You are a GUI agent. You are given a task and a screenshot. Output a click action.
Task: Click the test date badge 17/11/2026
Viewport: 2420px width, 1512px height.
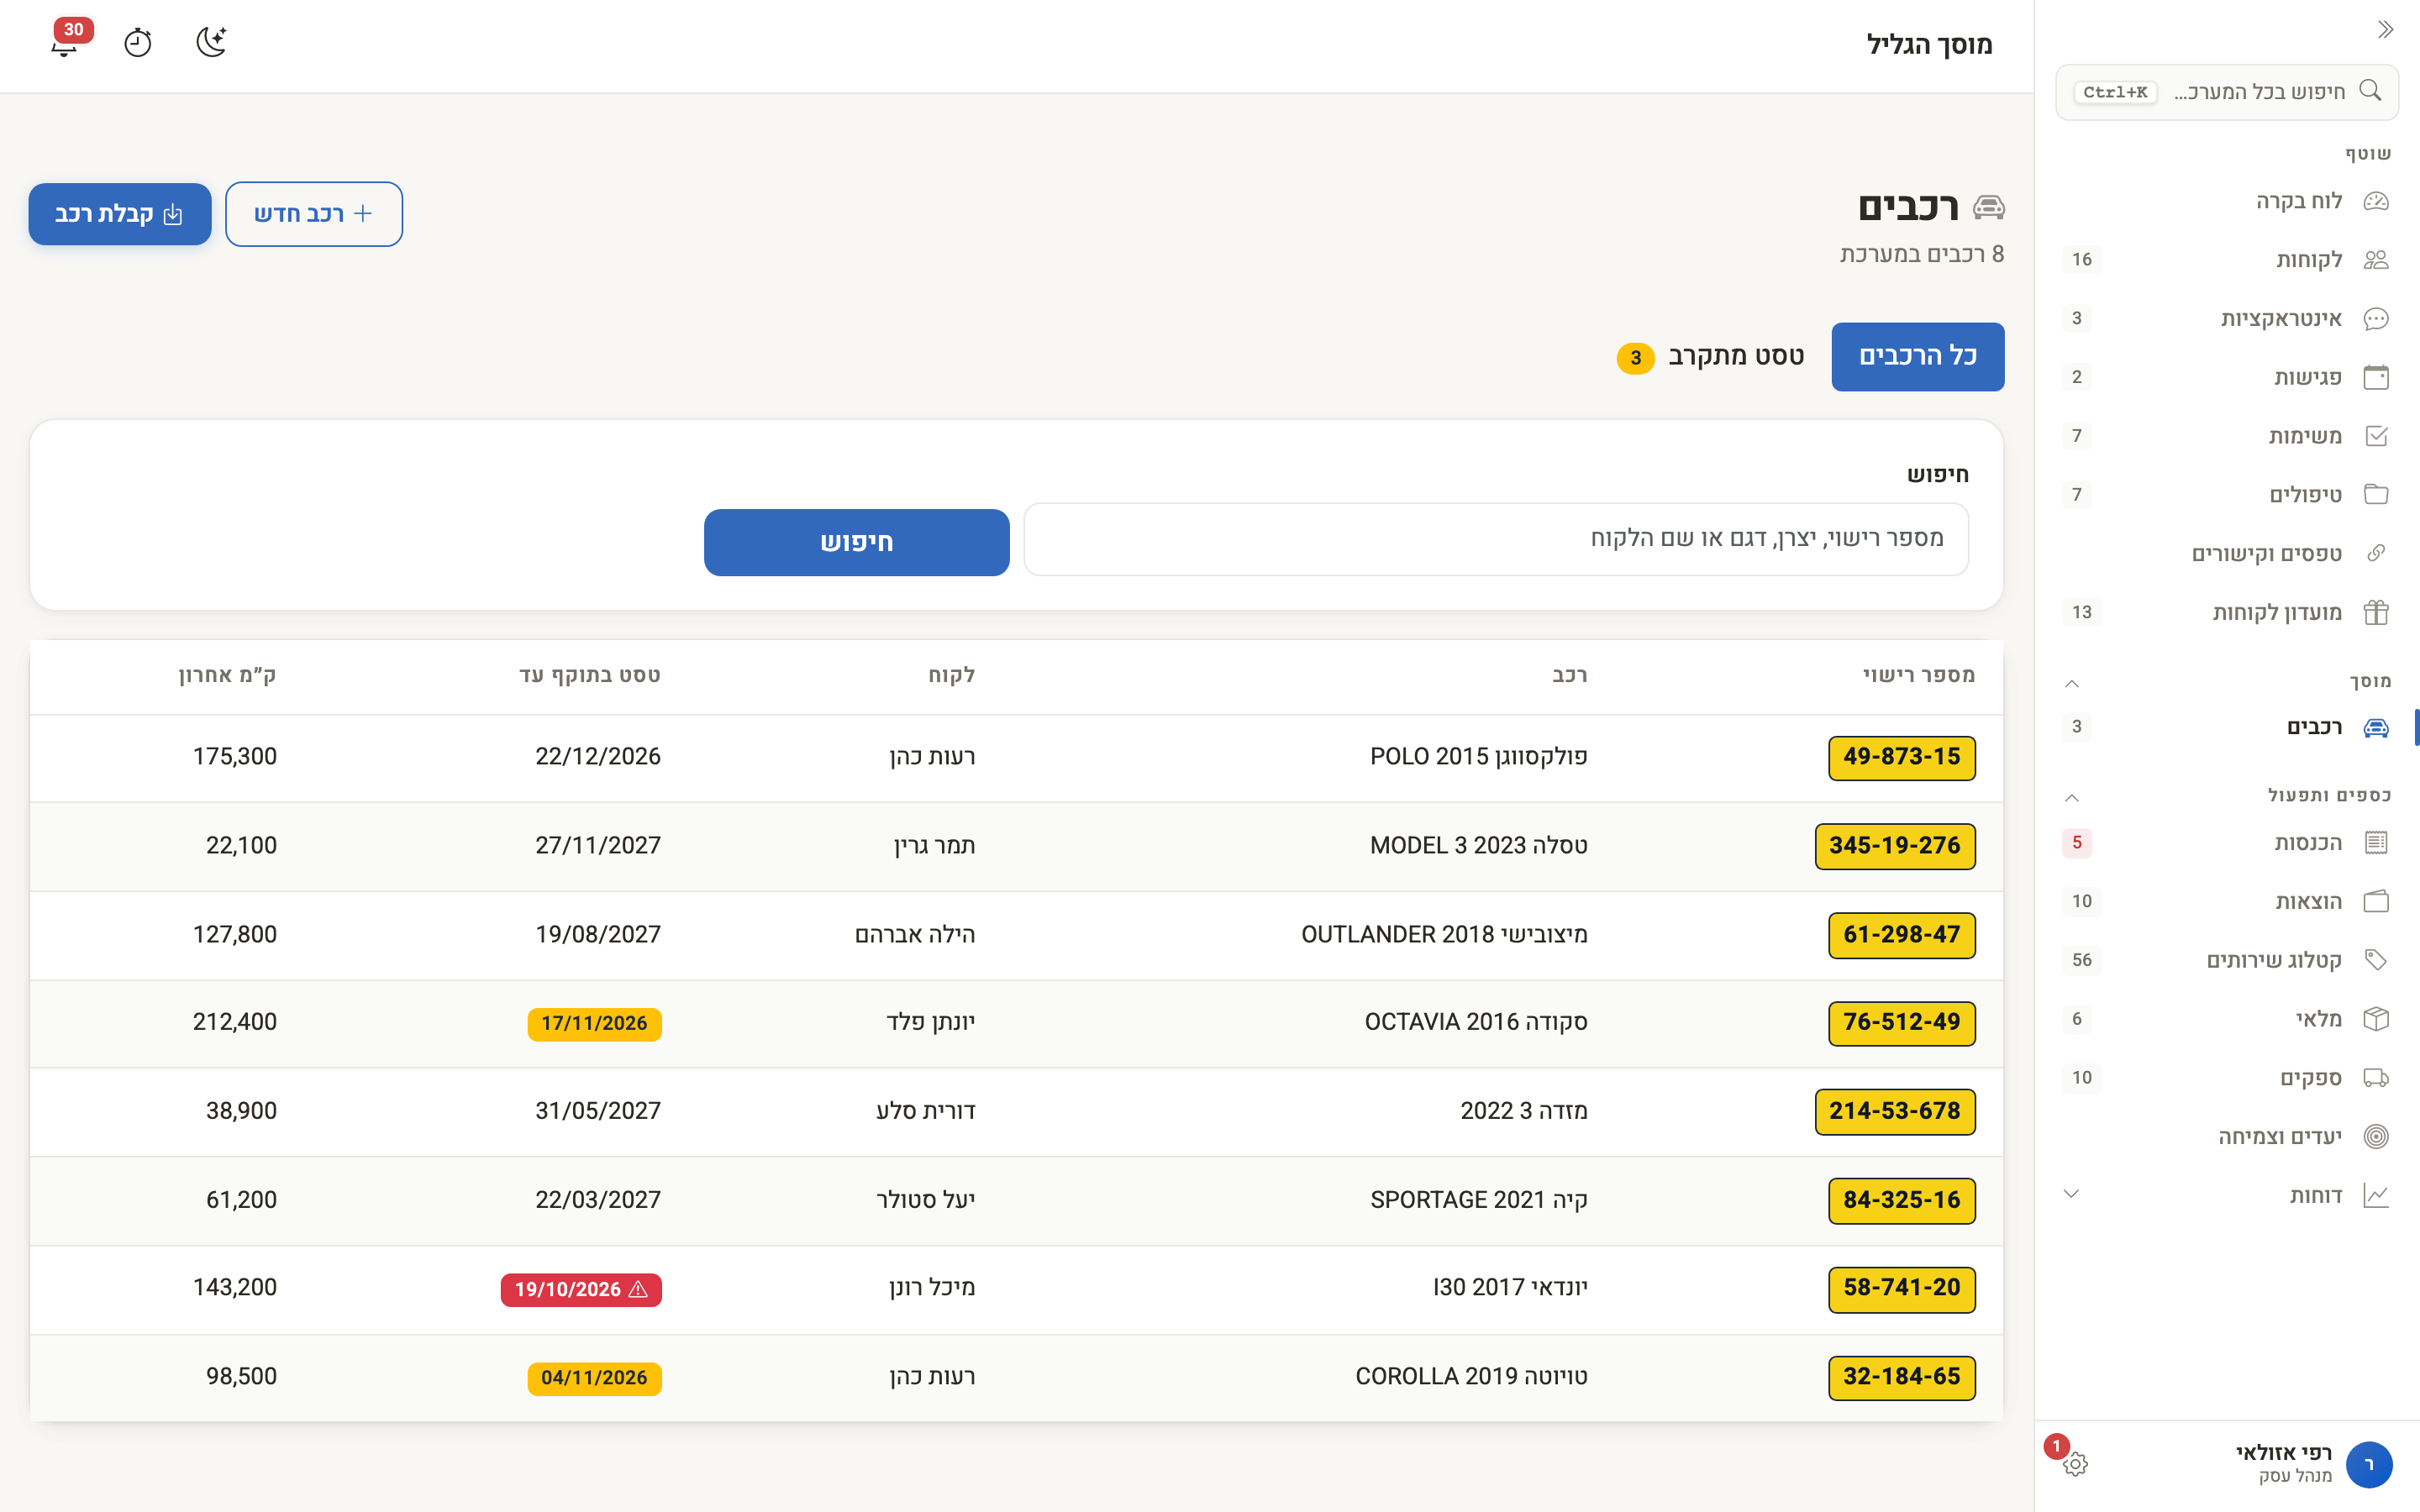pyautogui.click(x=594, y=1023)
